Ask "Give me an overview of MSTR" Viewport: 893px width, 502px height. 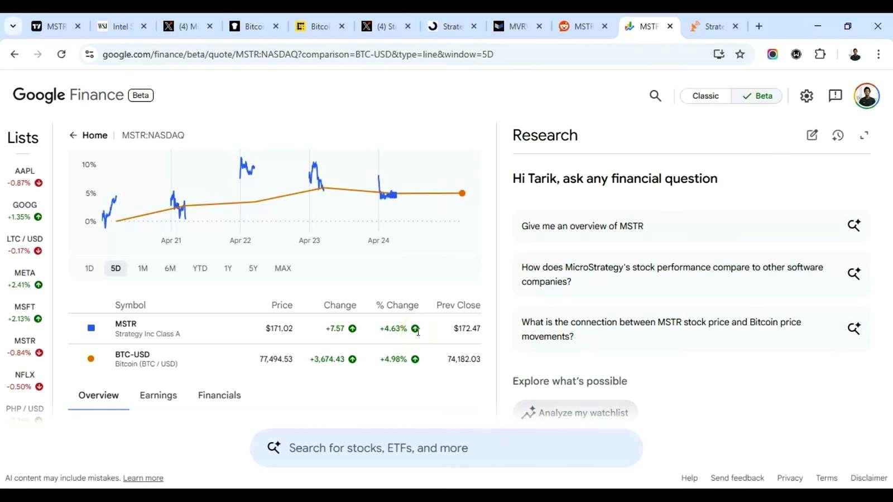click(691, 226)
